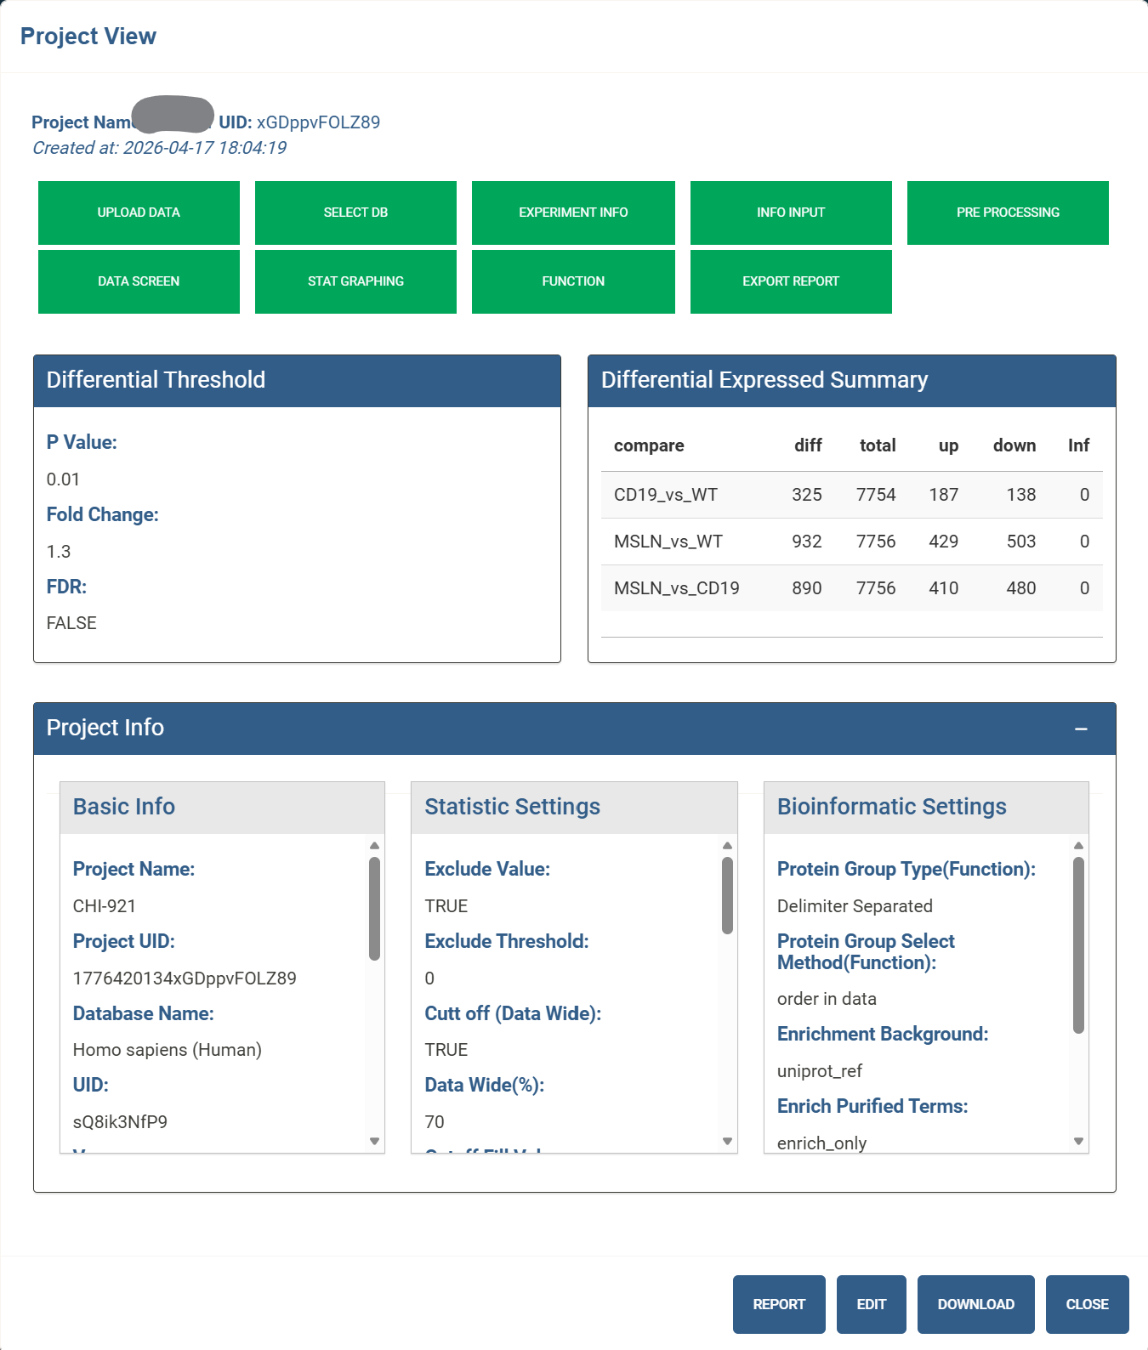Click Fold Change value 1.3

(x=59, y=552)
